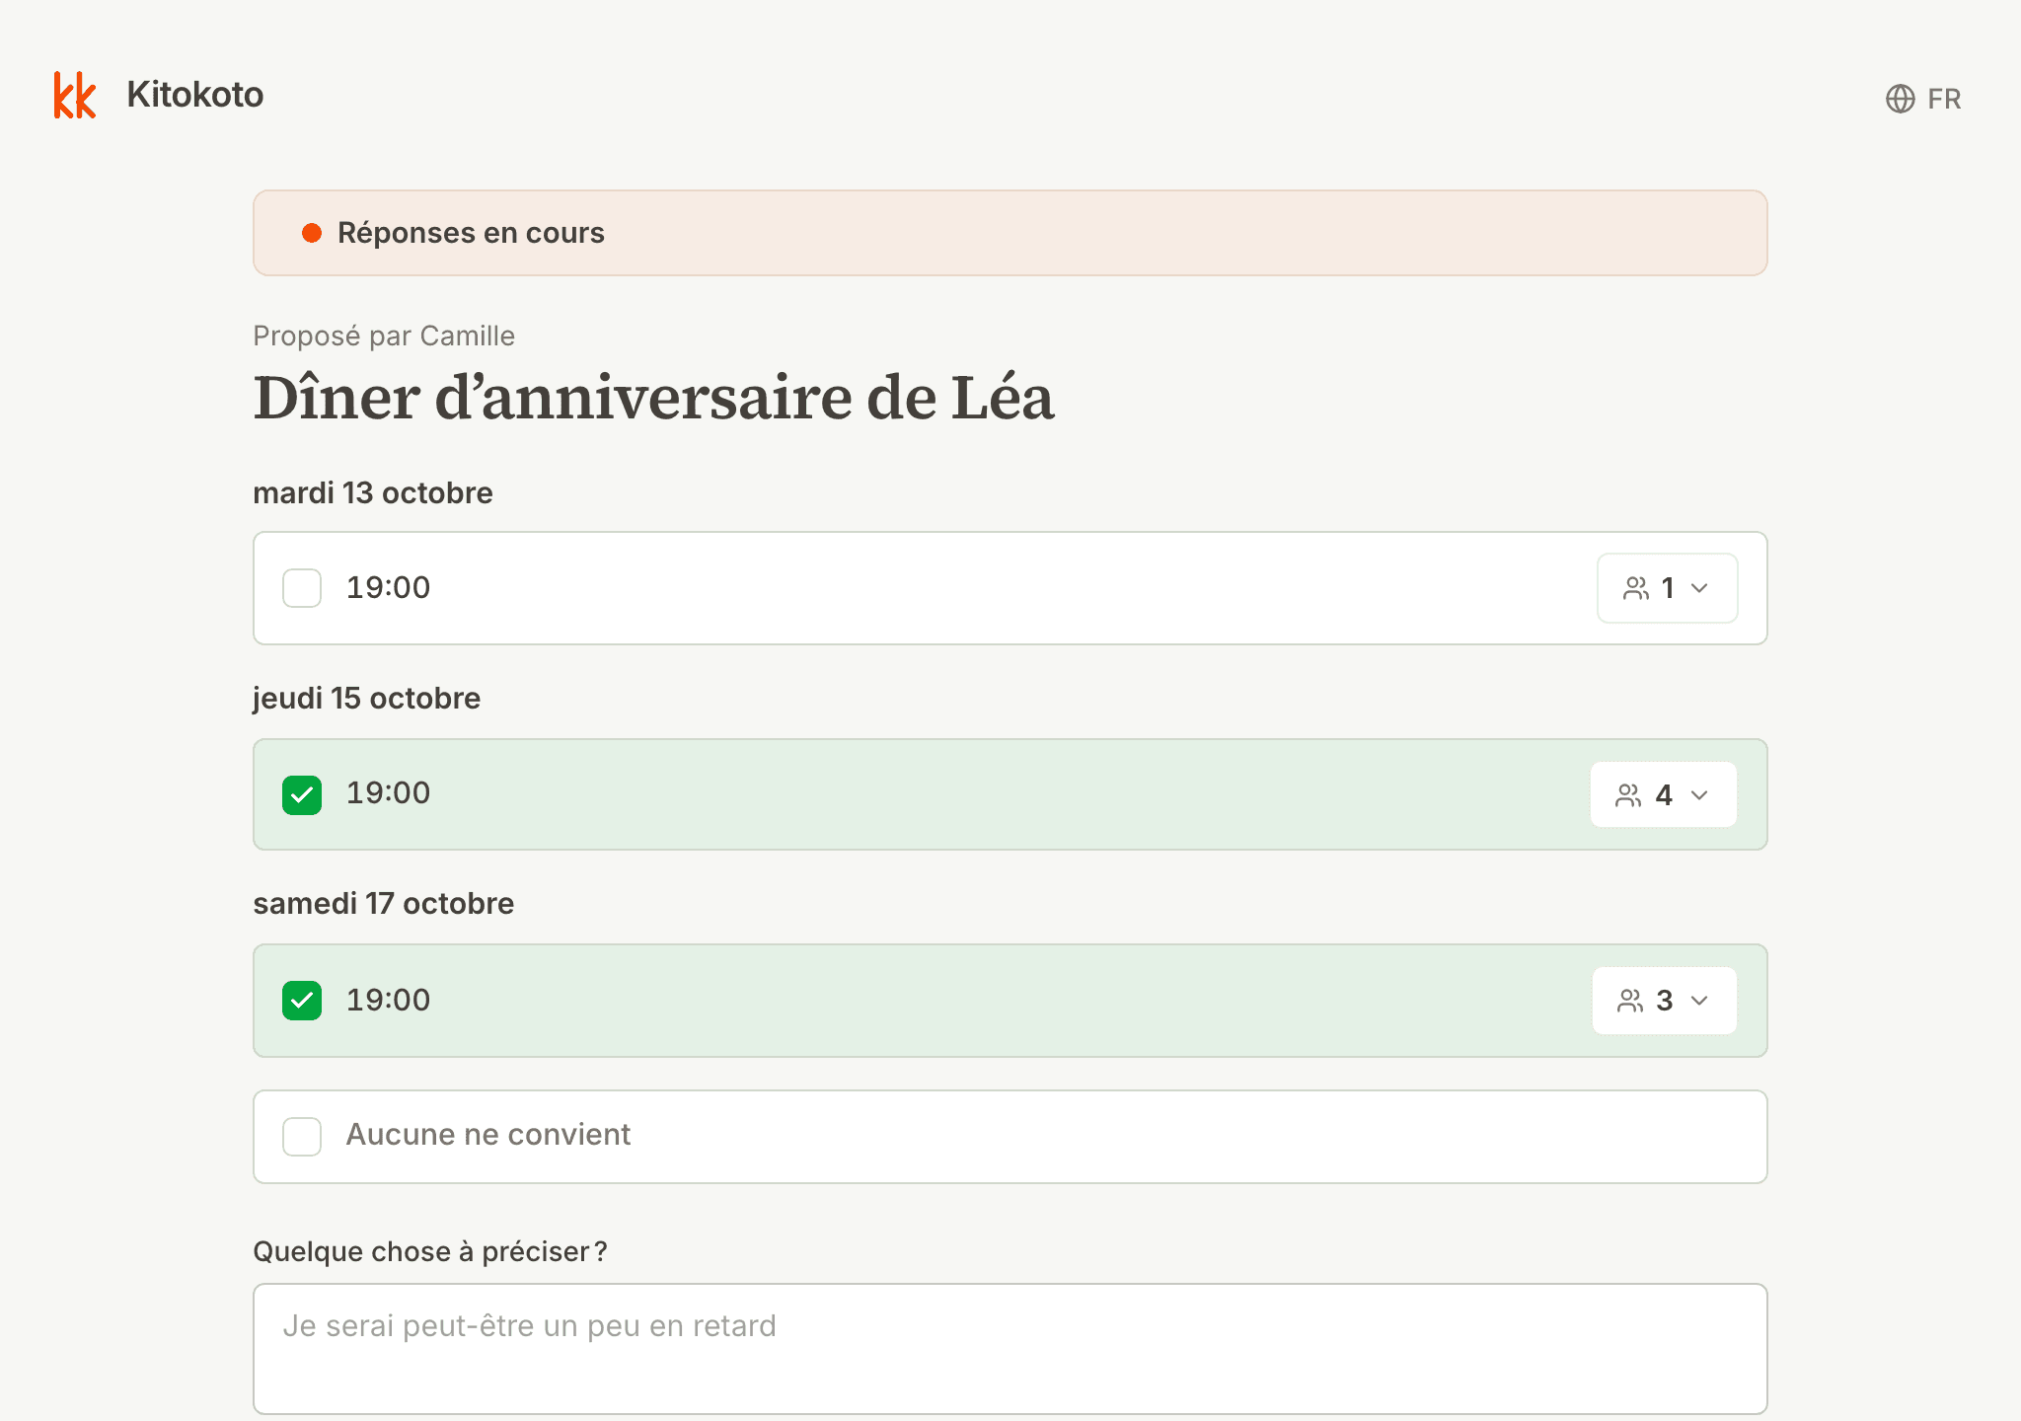
Task: Click the globe language icon
Action: click(1900, 99)
